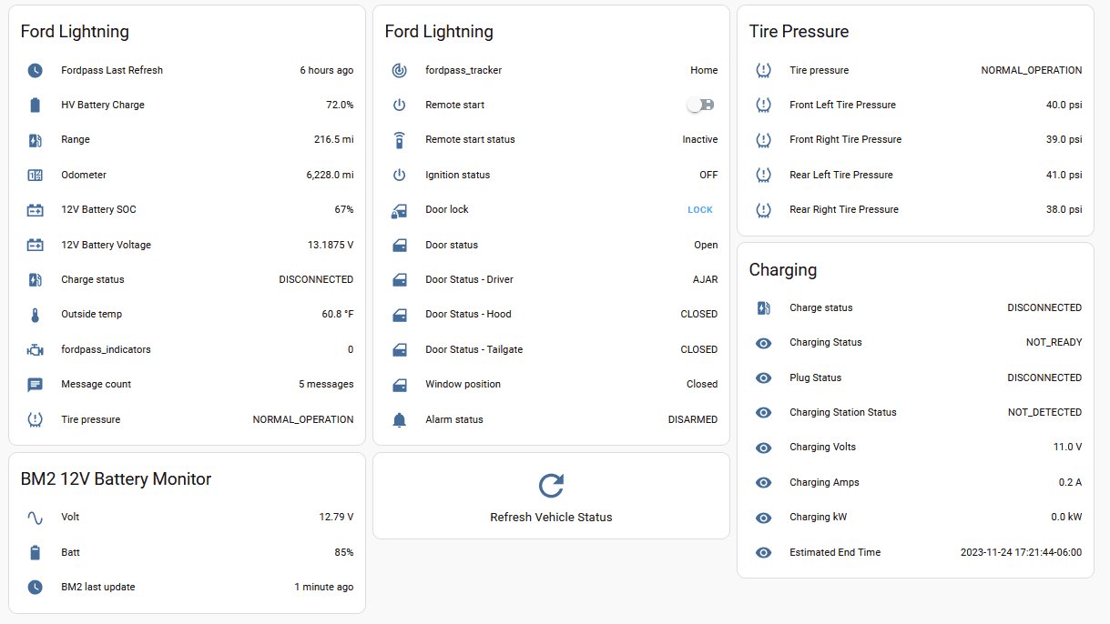Click the "Inactive" remote start status value
This screenshot has width=1110, height=624.
(700, 140)
